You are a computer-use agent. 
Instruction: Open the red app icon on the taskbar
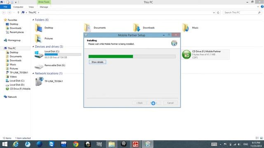coord(136,144)
